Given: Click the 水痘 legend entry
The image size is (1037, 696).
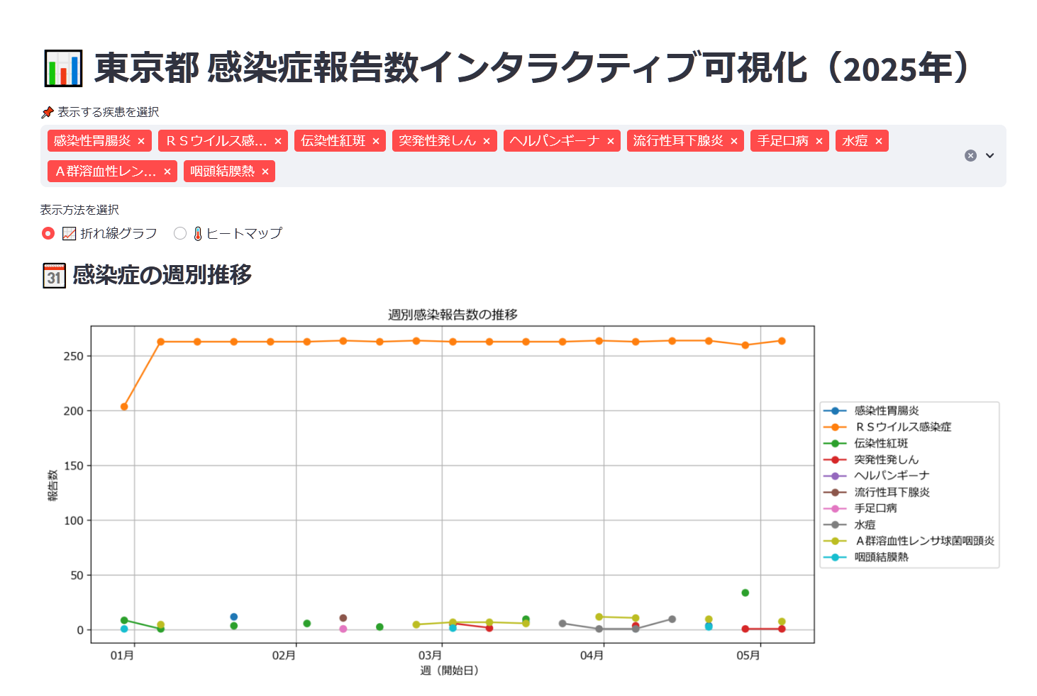Looking at the screenshot, I should click(865, 524).
